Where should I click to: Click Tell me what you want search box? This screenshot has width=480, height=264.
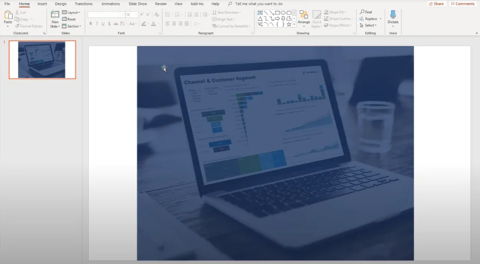pyautogui.click(x=256, y=4)
